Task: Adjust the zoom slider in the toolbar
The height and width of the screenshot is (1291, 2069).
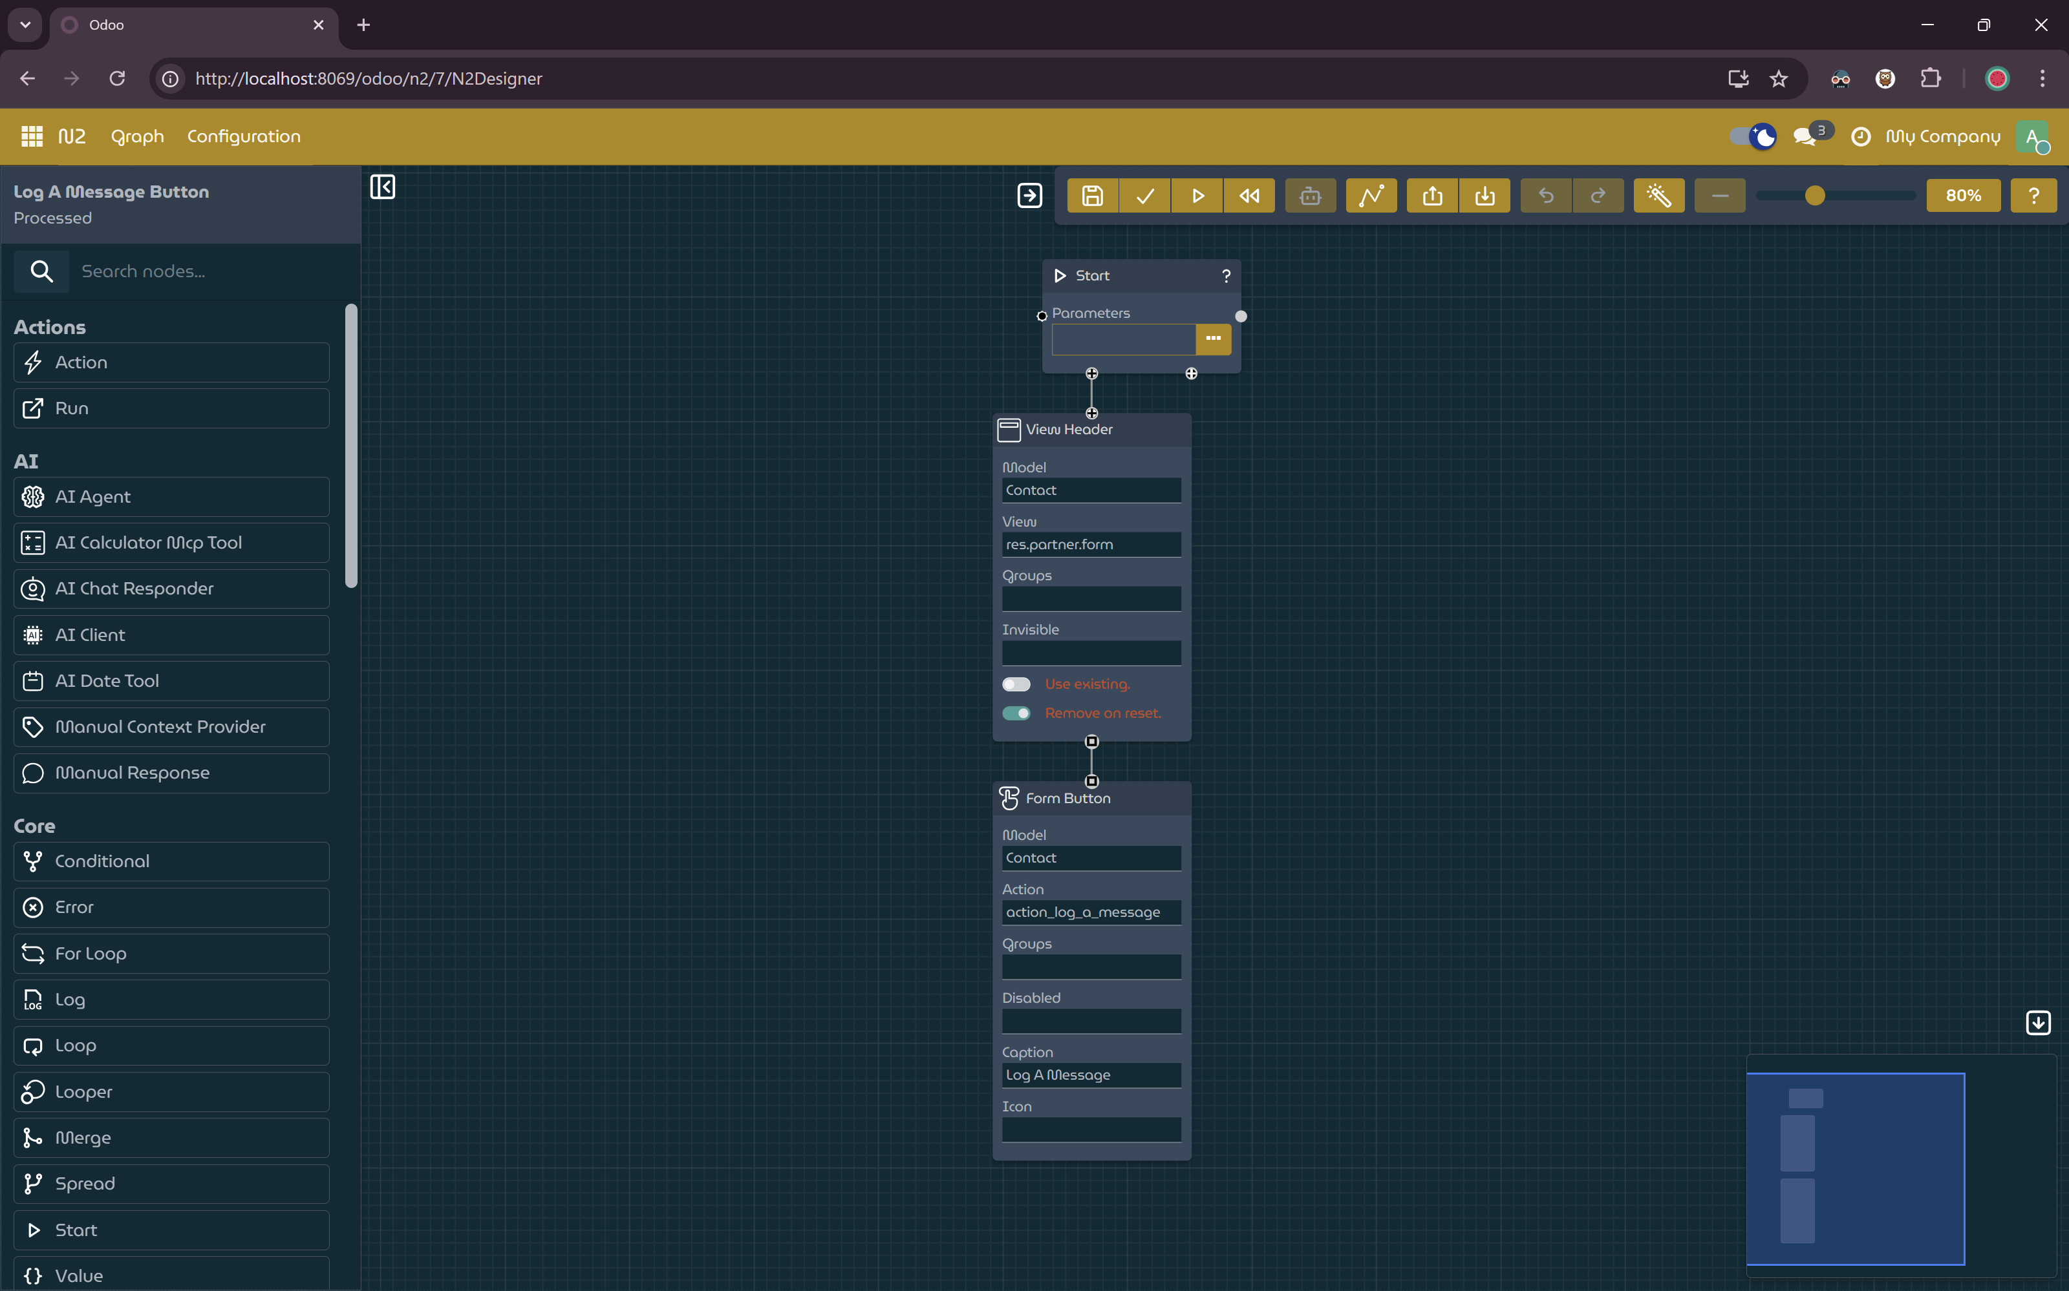Action: [x=1816, y=196]
